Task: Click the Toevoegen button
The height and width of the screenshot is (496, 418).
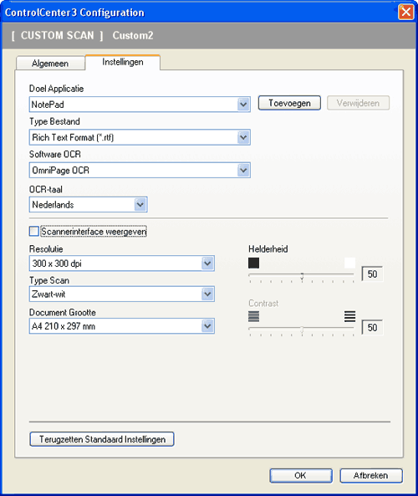Action: click(289, 103)
